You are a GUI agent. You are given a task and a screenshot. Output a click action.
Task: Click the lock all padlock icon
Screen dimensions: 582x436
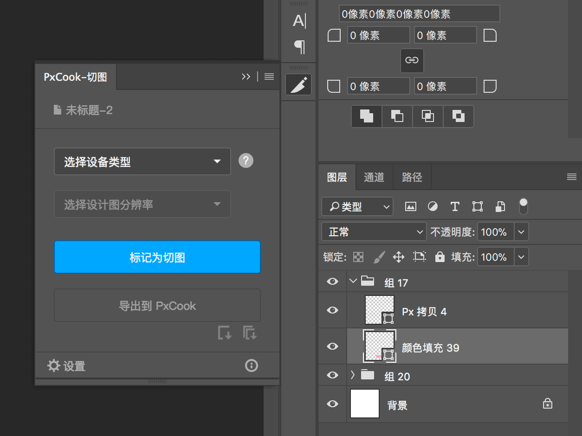[x=440, y=257]
